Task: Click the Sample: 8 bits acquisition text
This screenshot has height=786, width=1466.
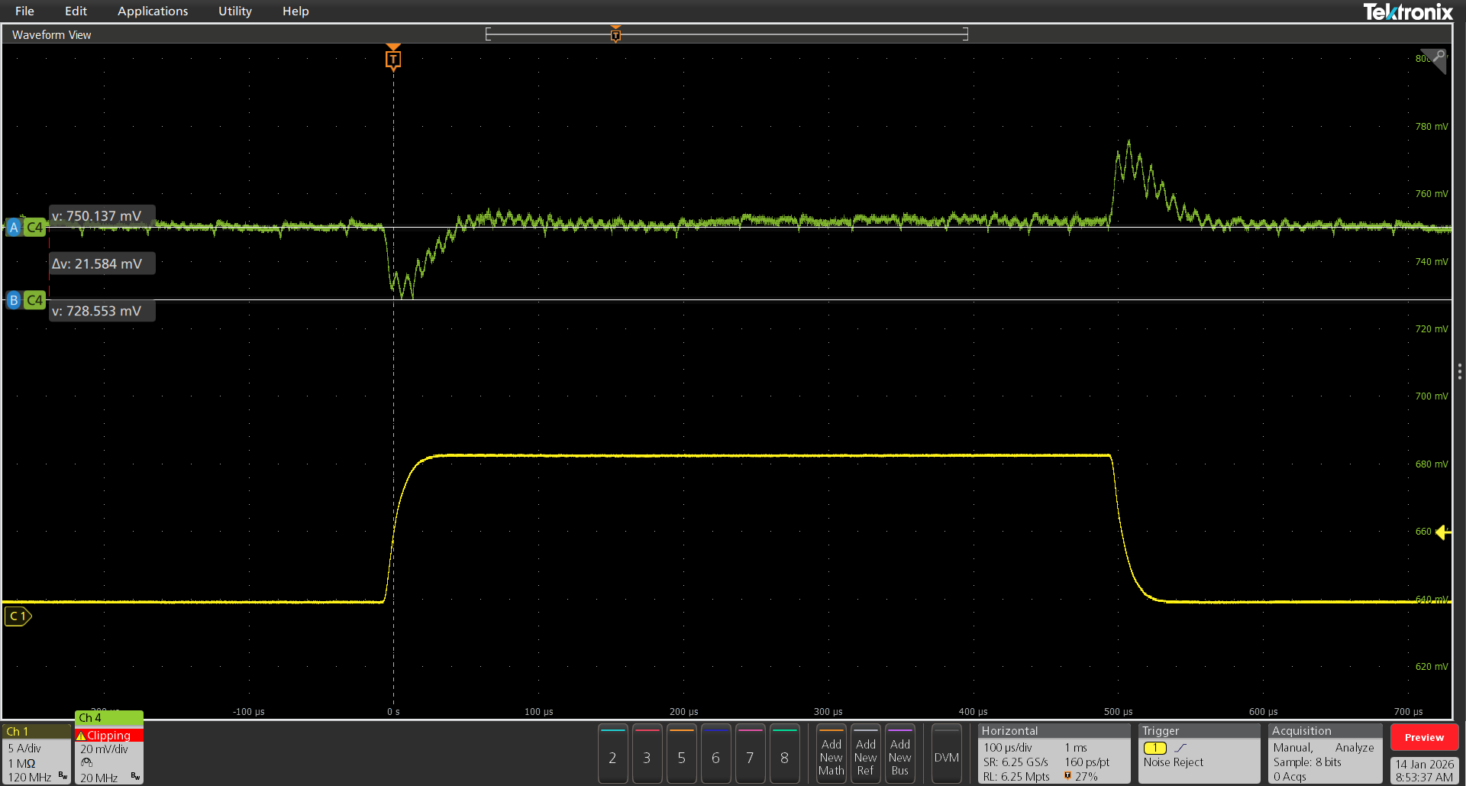Action: coord(1307,762)
